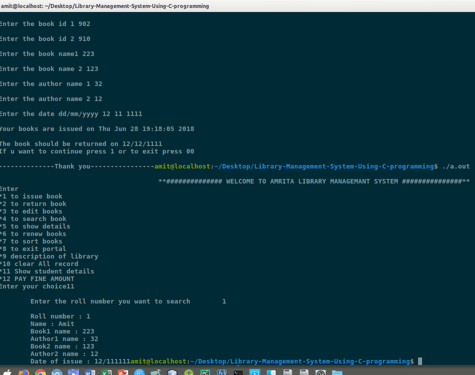Click 'Your books are issued on Thu Jun 28' line
The width and height of the screenshot is (475, 375).
coord(97,129)
